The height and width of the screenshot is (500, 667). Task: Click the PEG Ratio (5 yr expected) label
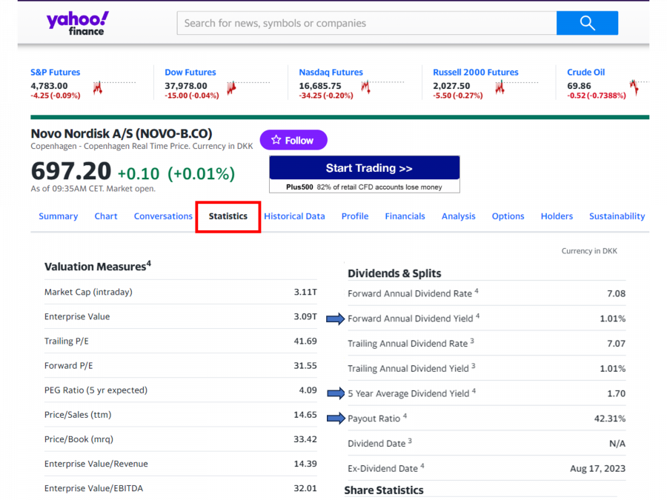click(96, 390)
